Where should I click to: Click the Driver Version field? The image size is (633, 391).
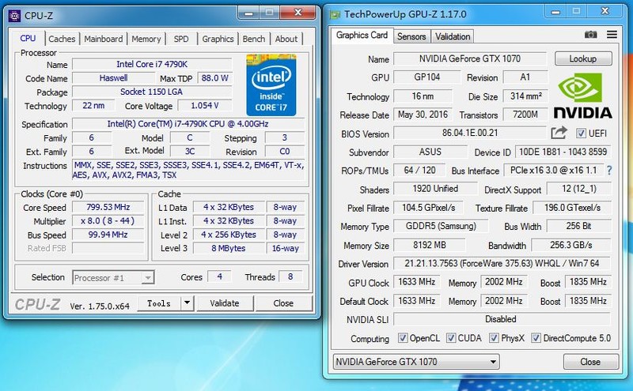tap(502, 264)
